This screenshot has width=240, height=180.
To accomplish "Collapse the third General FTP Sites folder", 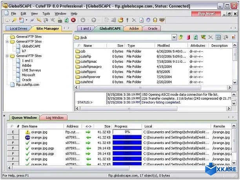I will [7, 56].
